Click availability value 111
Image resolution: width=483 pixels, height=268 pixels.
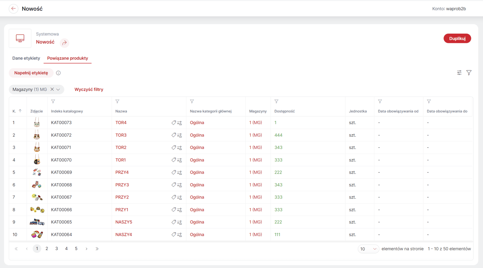click(277, 235)
